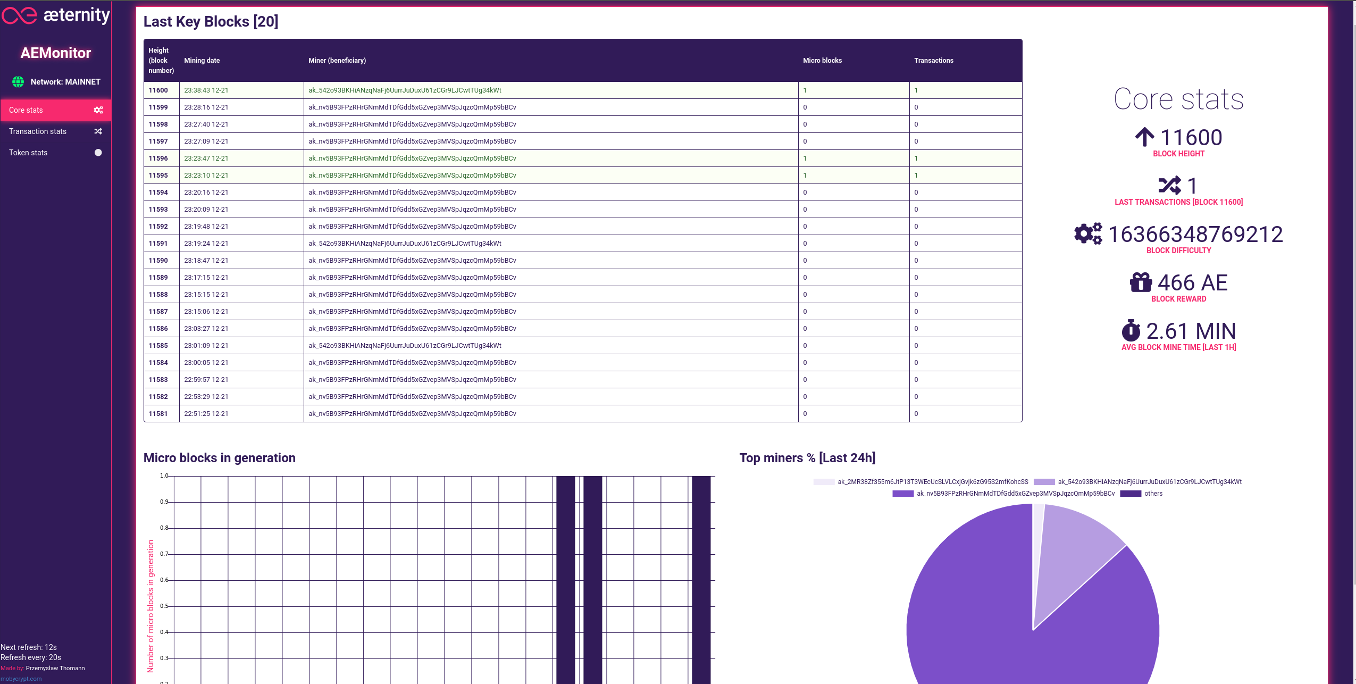This screenshot has width=1356, height=684.
Task: Toggle the ak_nv5B93 miner legend swatch
Action: tap(902, 494)
